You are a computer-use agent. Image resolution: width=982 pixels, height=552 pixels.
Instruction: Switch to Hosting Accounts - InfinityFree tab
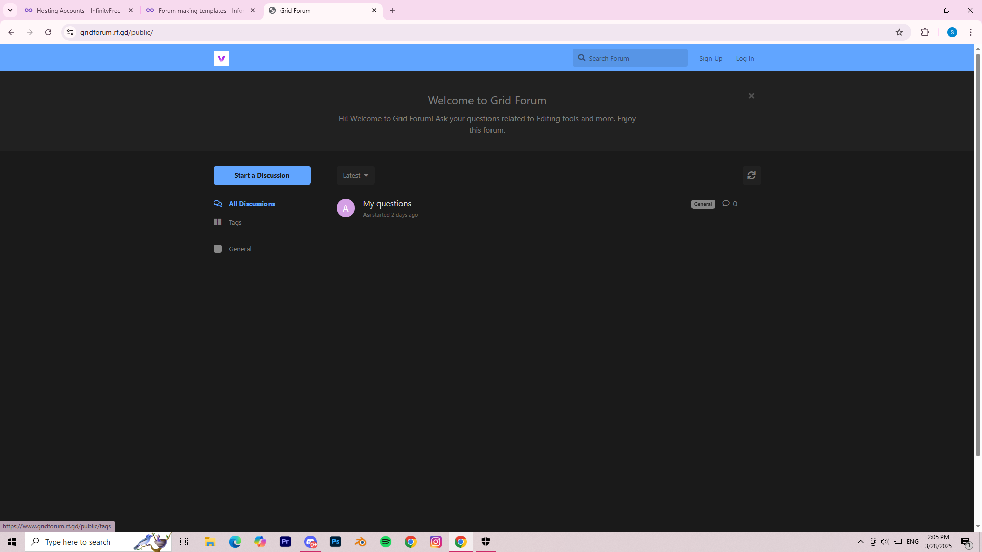(79, 10)
